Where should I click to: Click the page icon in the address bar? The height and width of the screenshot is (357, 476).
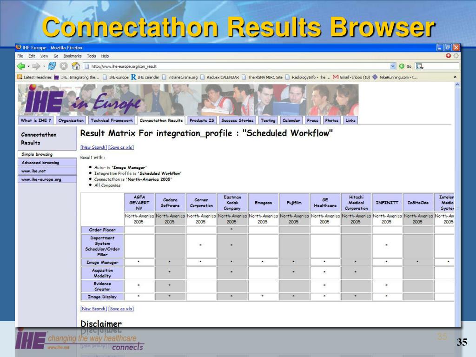pos(86,66)
